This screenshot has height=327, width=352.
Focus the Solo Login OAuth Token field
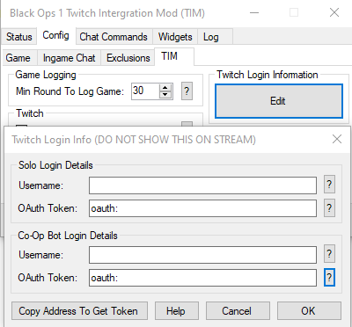[202, 208]
